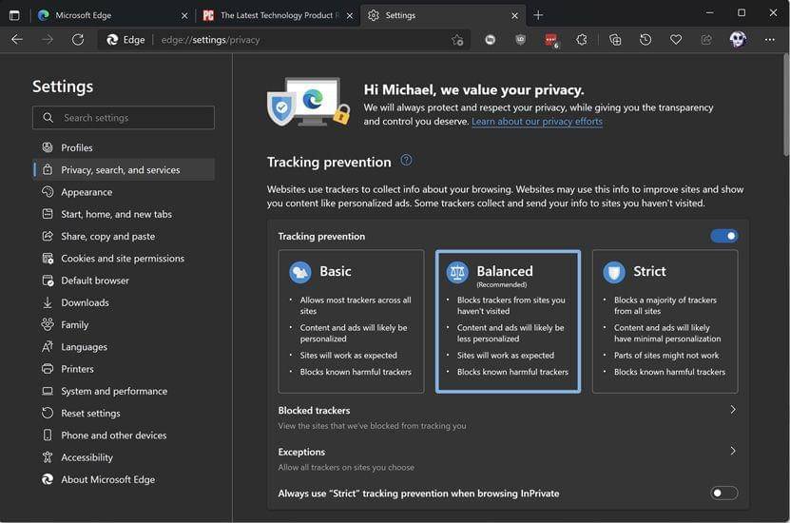
Task: Choose the Basic tracking prevention option
Action: [351, 320]
